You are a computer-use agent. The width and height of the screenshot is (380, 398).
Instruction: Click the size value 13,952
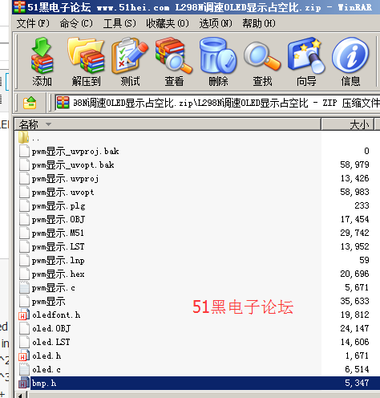(x=354, y=246)
